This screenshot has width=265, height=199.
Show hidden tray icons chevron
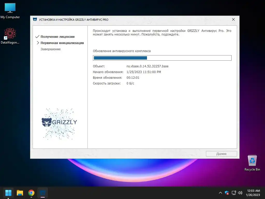(220, 193)
